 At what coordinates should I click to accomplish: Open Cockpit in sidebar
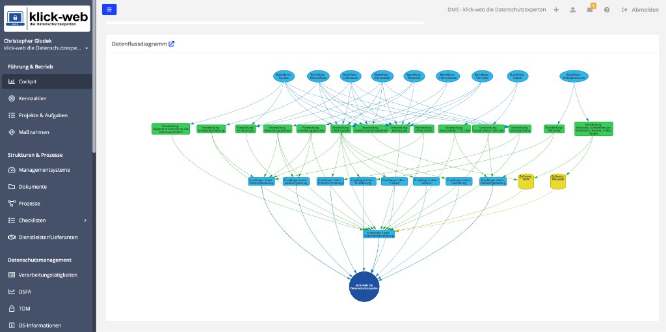pos(47,81)
